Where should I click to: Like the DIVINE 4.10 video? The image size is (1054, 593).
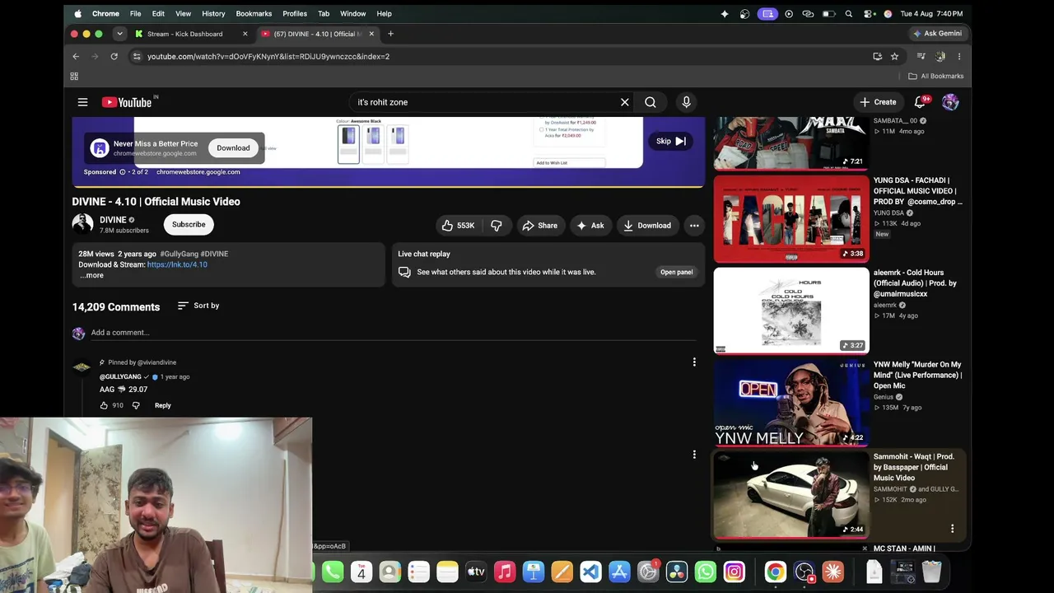(458, 226)
